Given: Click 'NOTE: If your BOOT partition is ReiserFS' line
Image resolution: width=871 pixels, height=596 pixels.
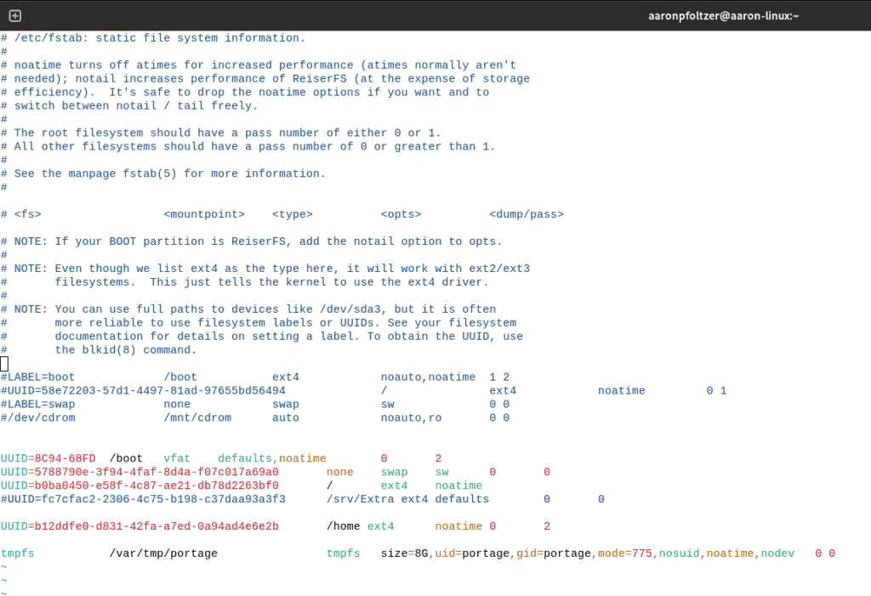Looking at the screenshot, I should [251, 241].
